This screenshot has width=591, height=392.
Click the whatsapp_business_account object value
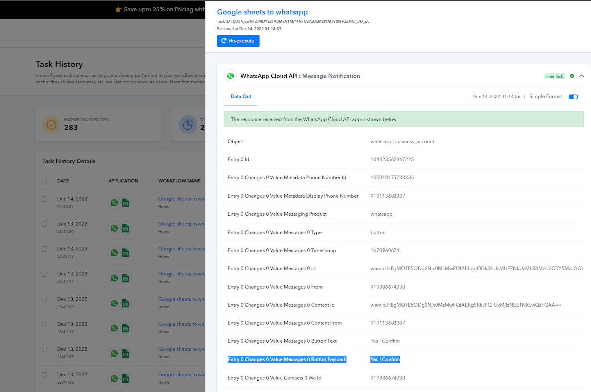point(402,142)
